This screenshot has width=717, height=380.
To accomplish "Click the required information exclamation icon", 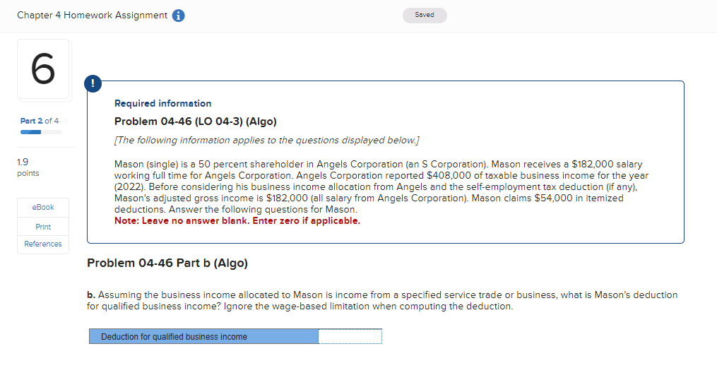I will click(93, 83).
